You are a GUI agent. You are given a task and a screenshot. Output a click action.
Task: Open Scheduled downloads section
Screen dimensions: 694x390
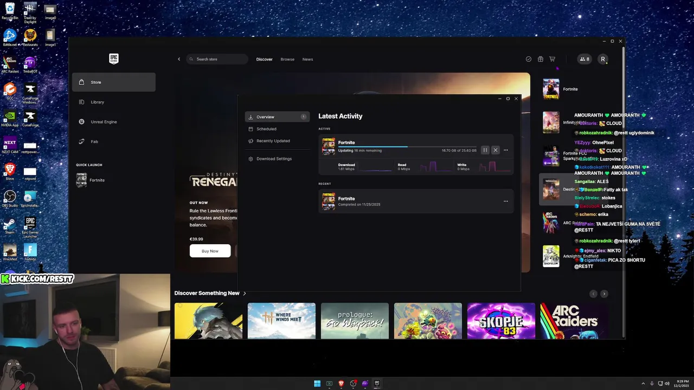(277, 129)
